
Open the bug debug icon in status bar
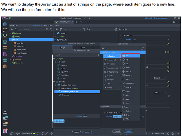(173, 134)
